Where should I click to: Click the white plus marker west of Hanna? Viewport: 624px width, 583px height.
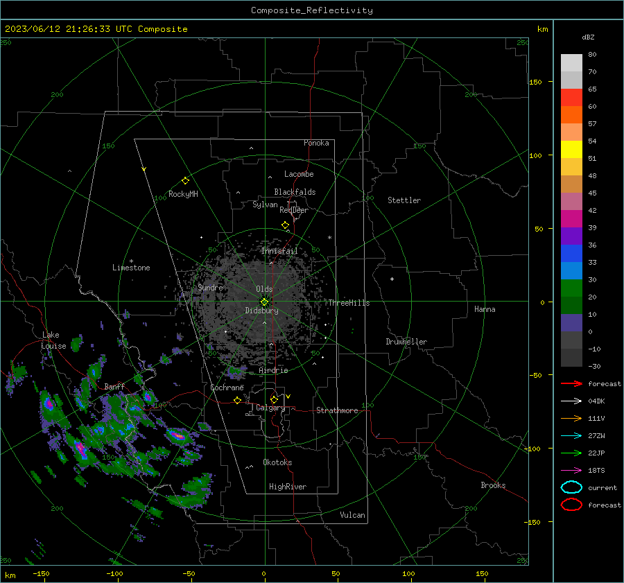tap(392, 279)
